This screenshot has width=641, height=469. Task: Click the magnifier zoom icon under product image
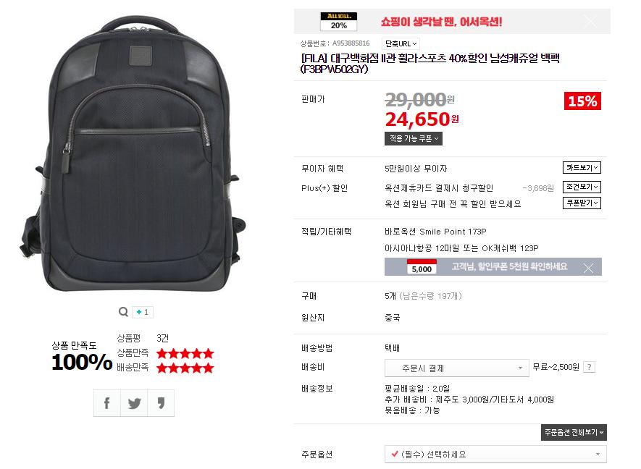coord(123,312)
